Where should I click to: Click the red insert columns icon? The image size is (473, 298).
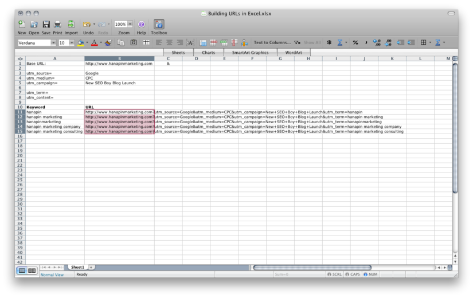tap(234, 43)
